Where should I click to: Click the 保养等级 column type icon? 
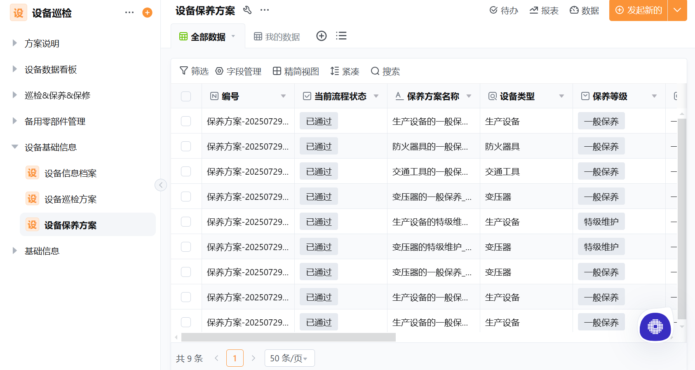click(585, 96)
